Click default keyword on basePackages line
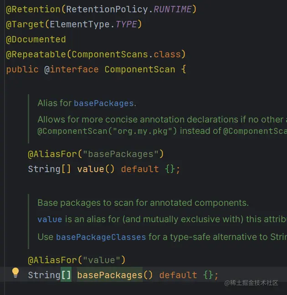The width and height of the screenshot is (287, 295). click(178, 275)
